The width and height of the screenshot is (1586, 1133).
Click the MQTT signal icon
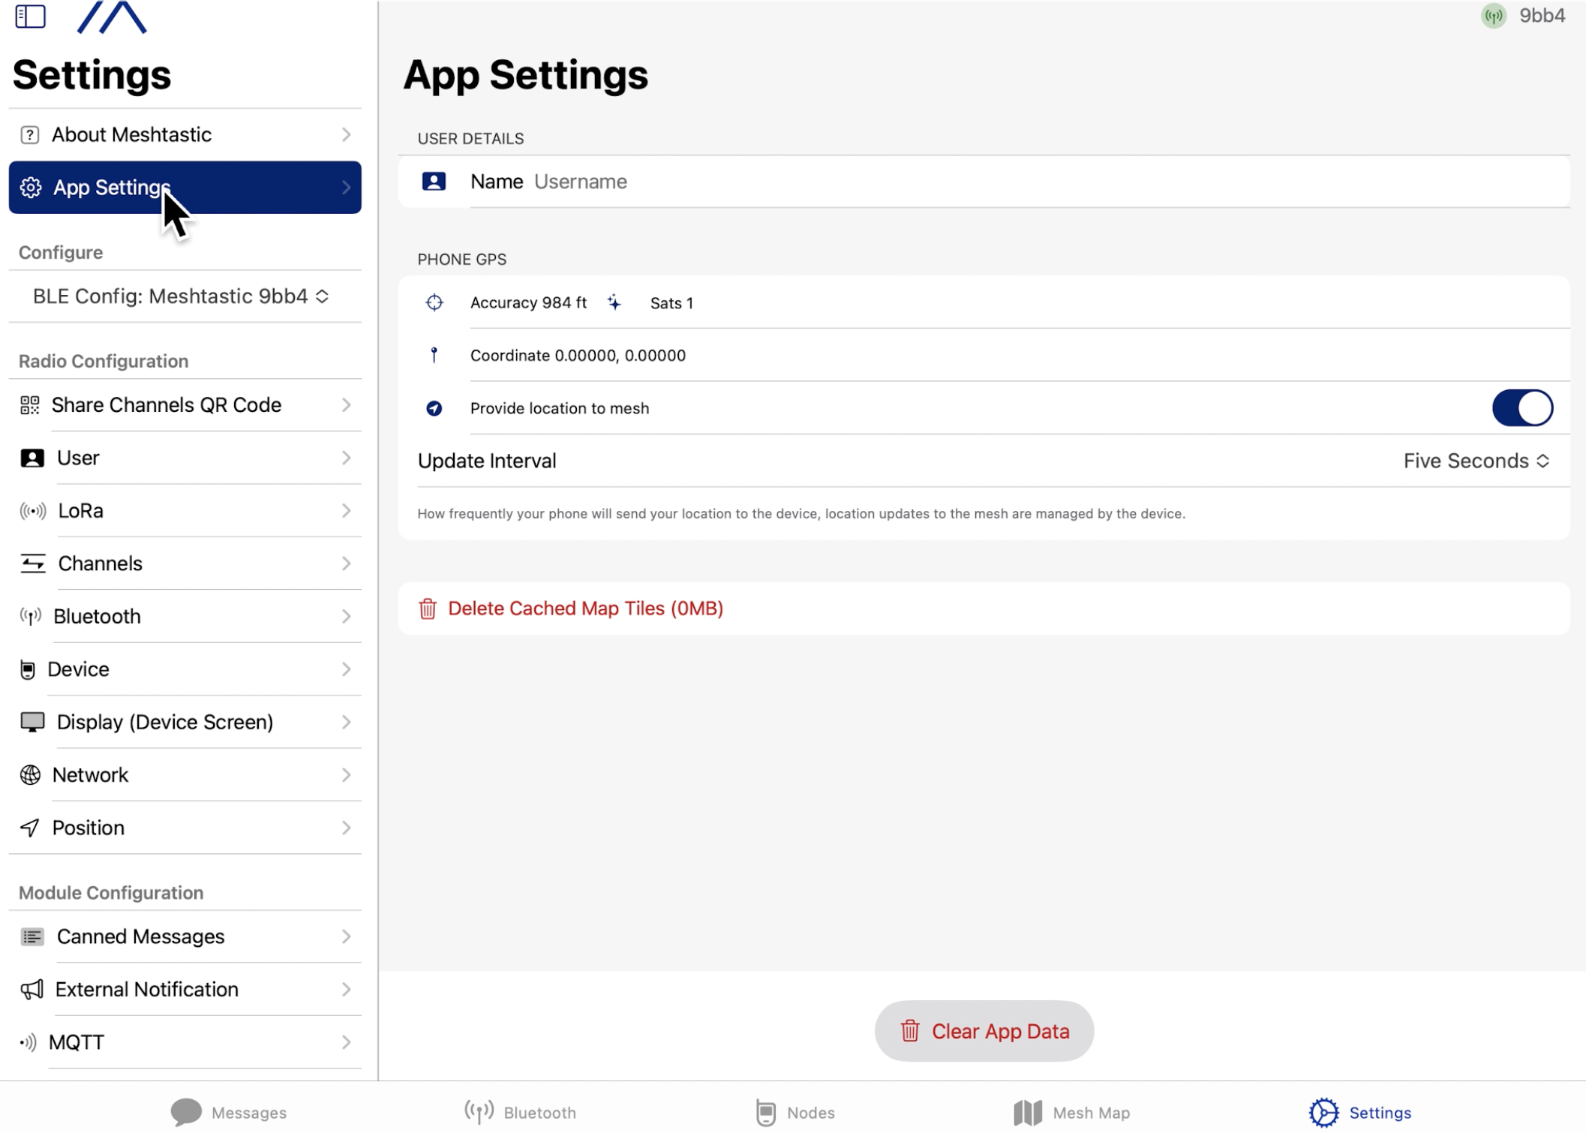point(28,1042)
